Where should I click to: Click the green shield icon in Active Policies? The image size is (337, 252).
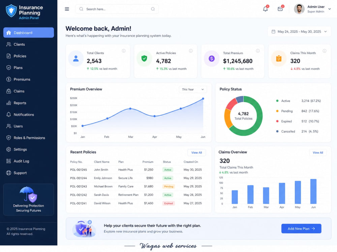click(x=144, y=58)
